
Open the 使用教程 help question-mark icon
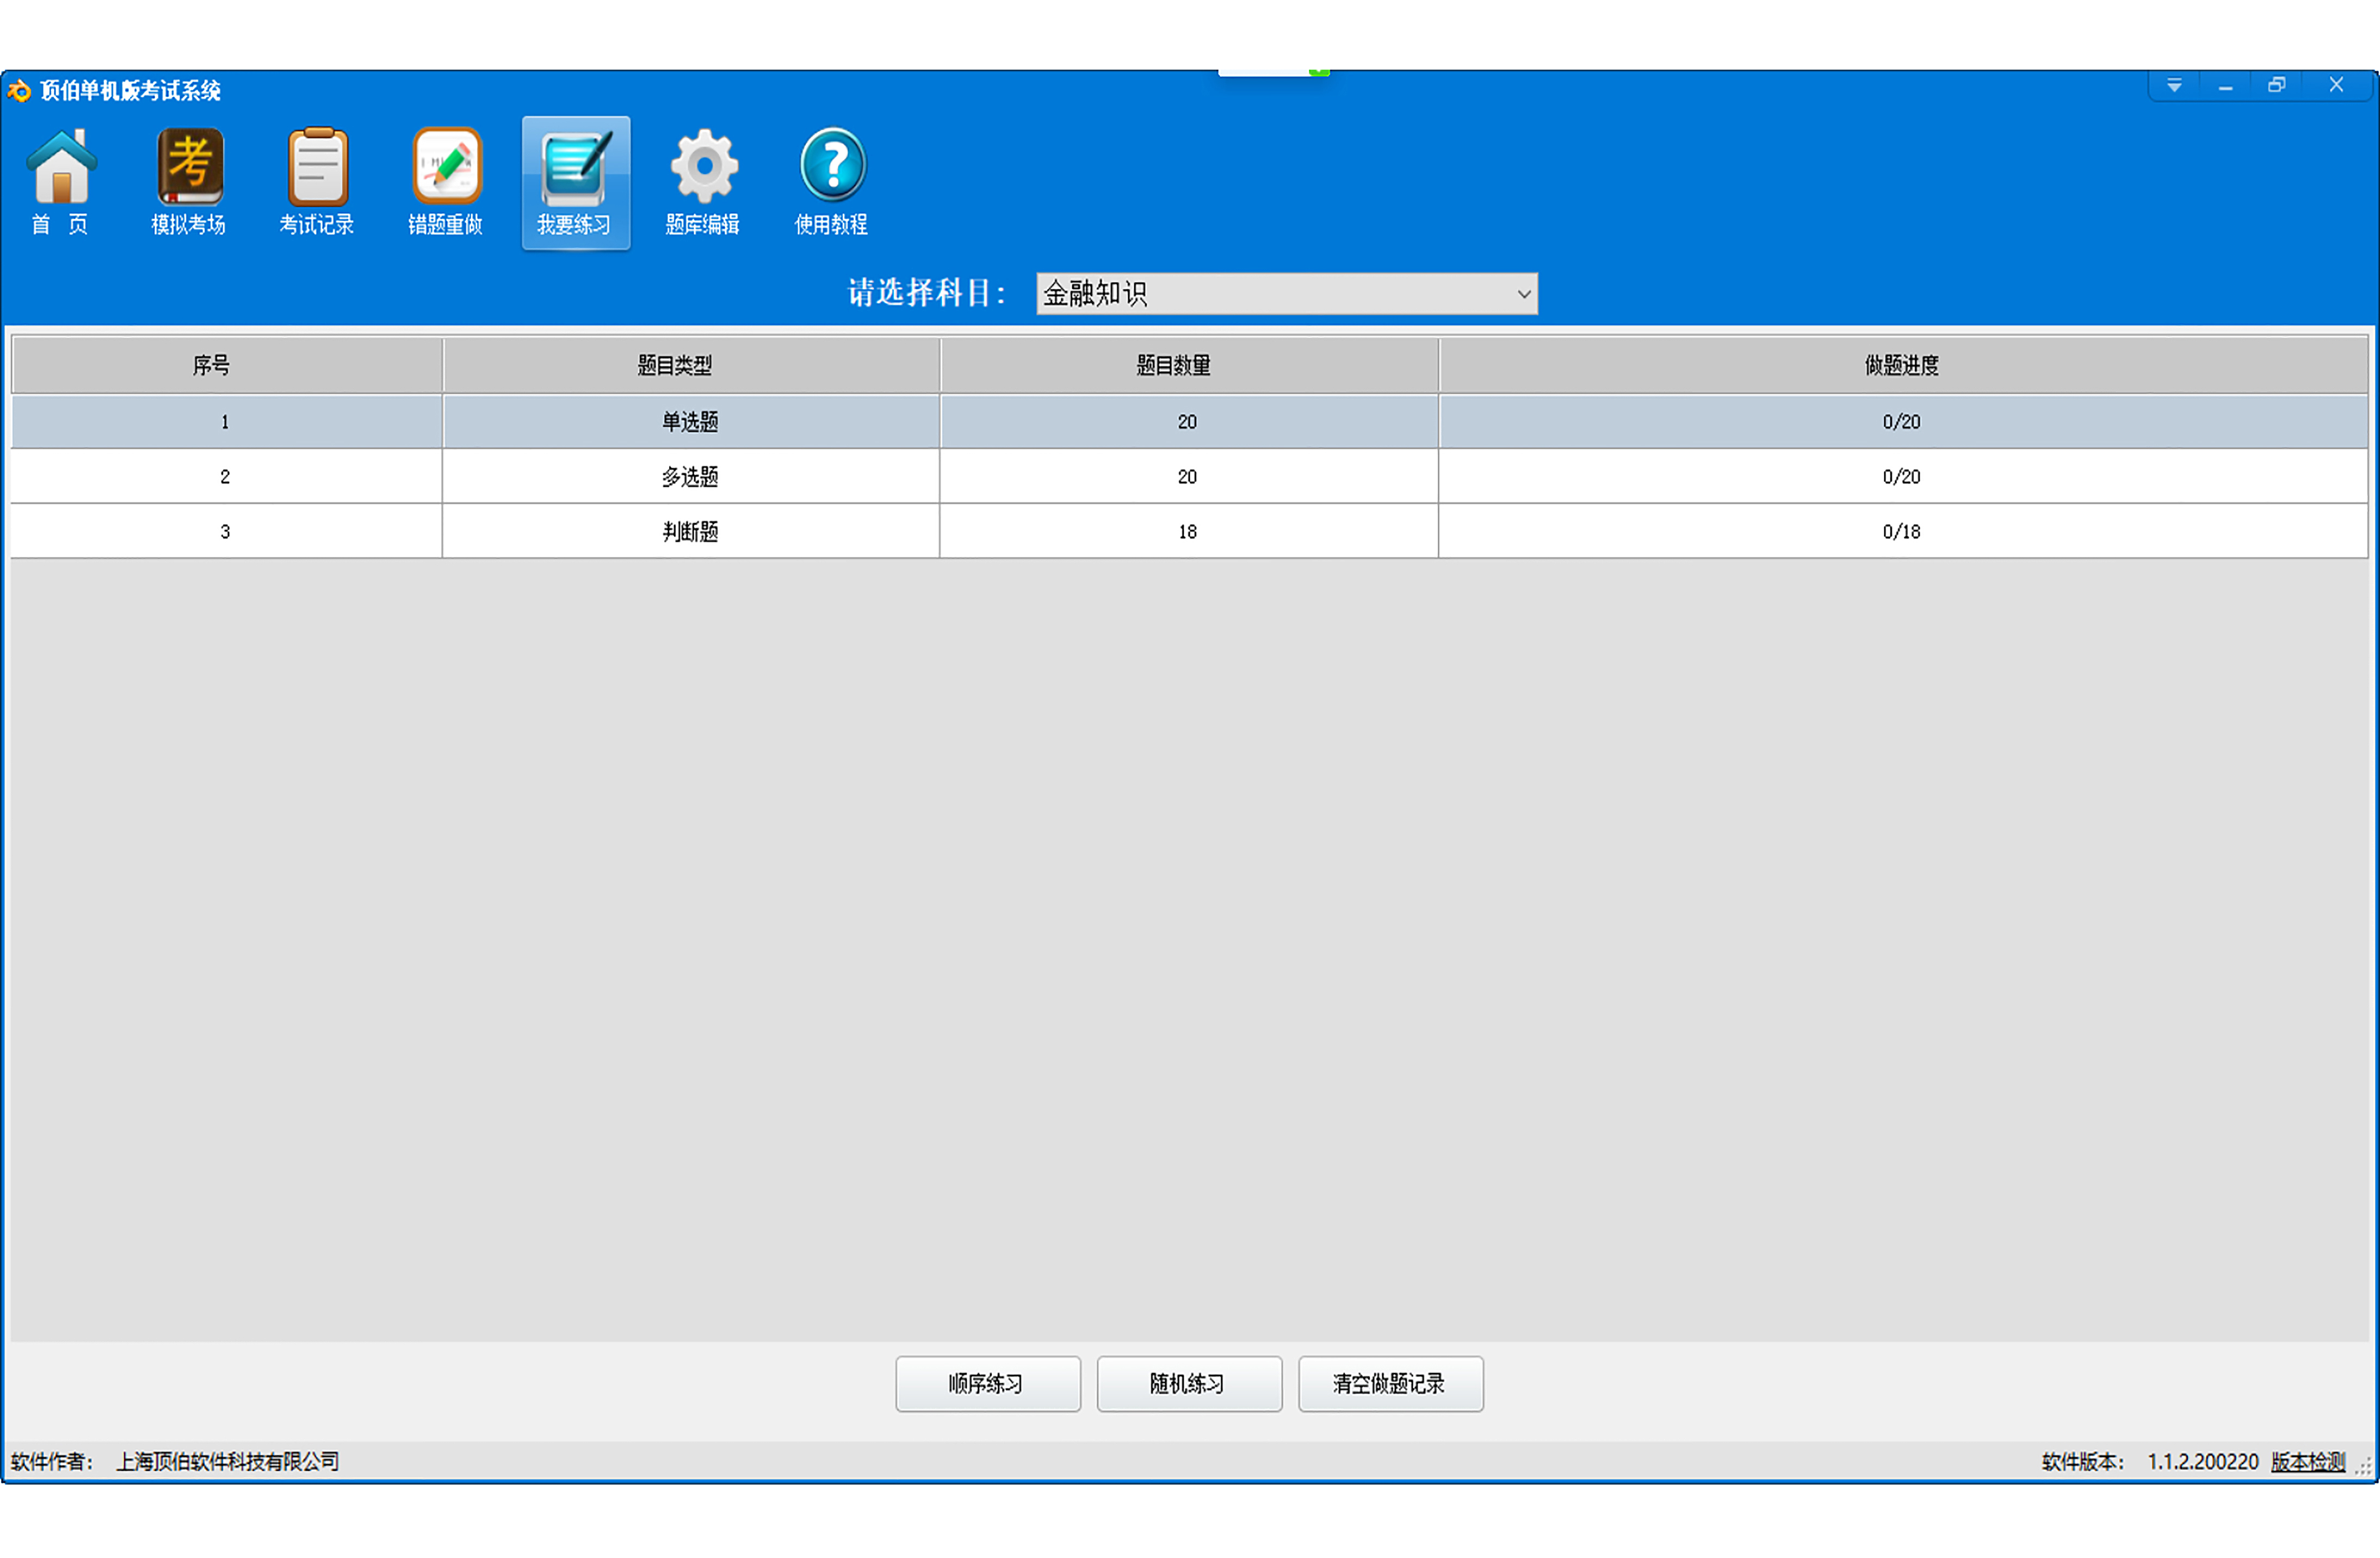[x=831, y=180]
